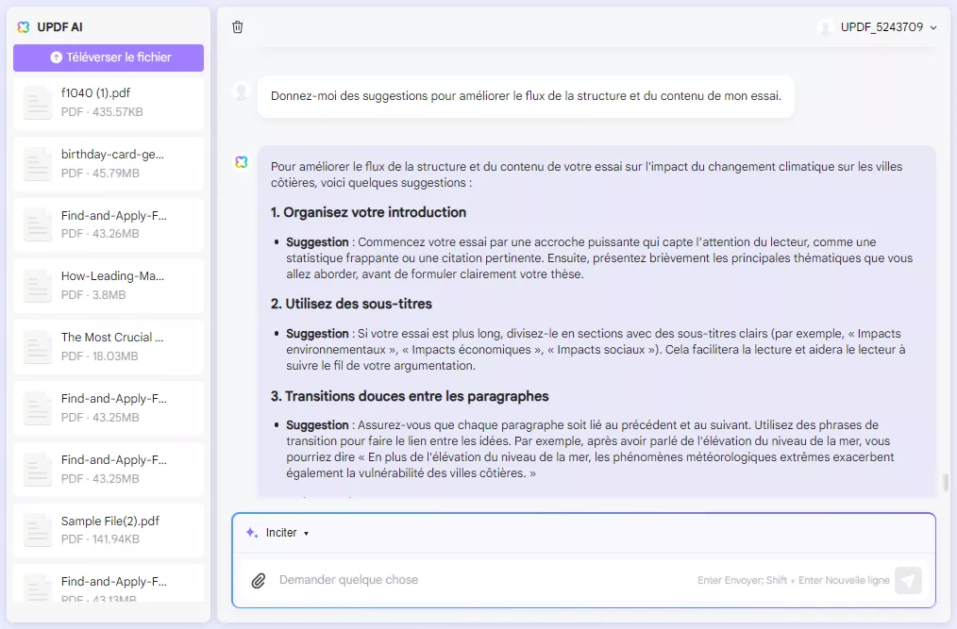Click the Téléverser le fichier button

coord(108,58)
